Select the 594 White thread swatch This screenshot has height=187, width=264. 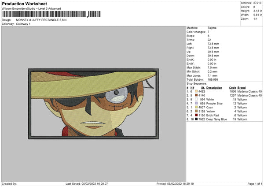pyautogui.click(x=196, y=99)
